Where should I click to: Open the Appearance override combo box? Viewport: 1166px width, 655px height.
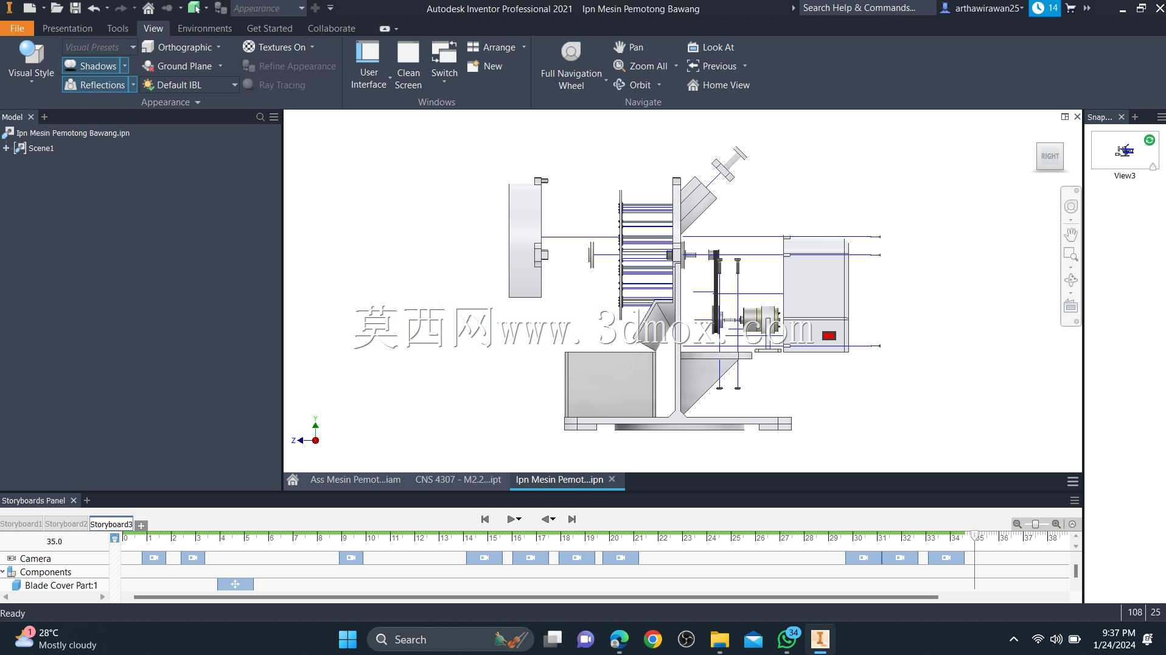pos(268,8)
